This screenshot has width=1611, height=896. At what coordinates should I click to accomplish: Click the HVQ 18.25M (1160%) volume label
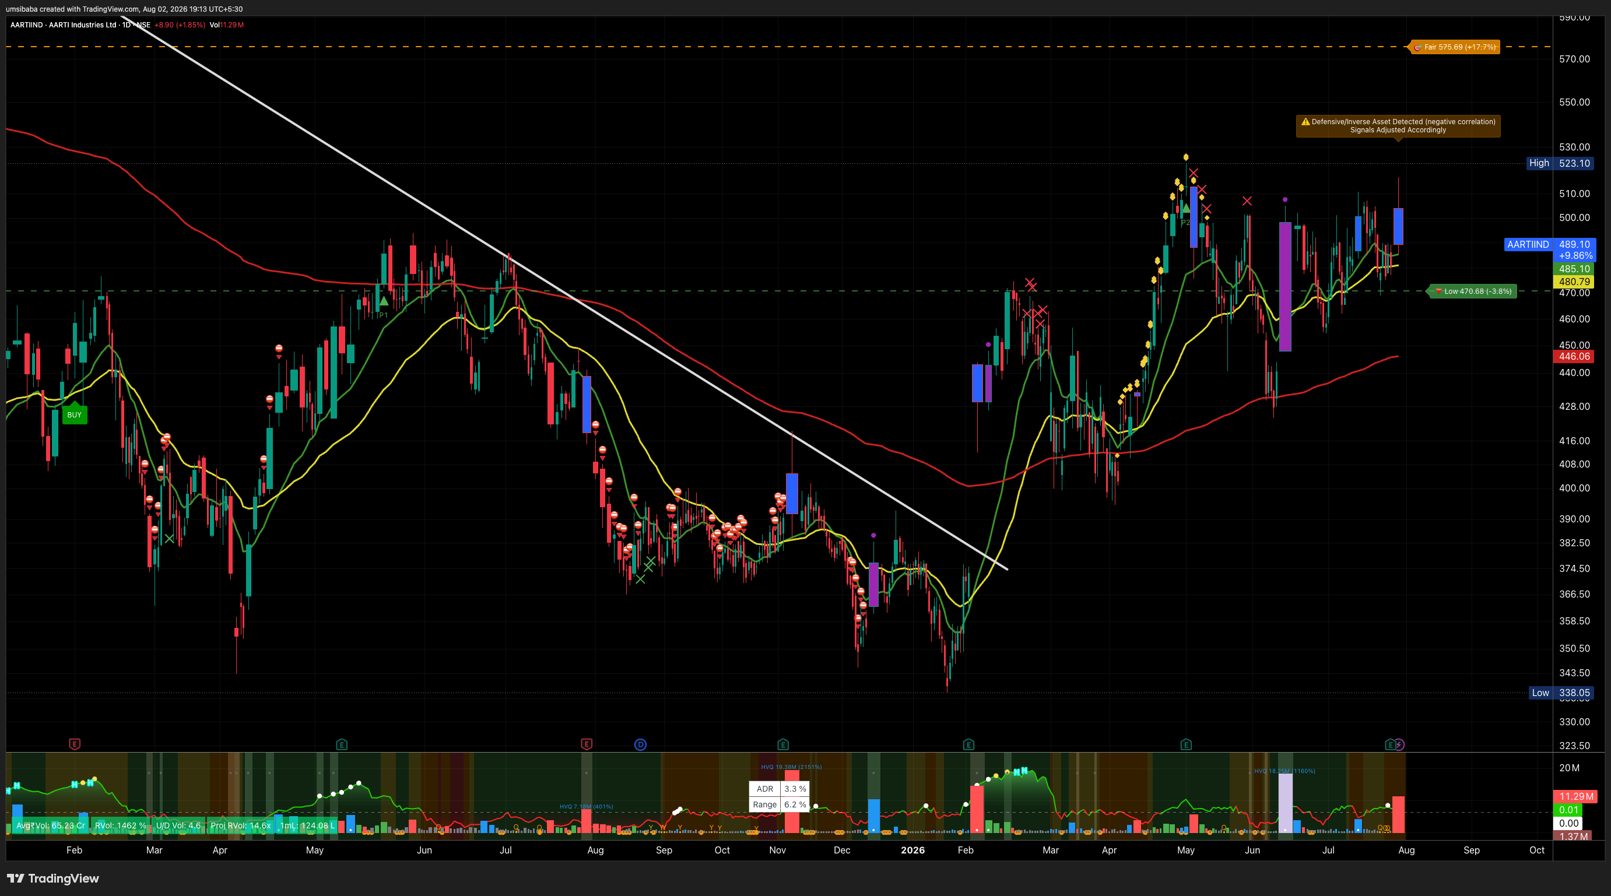click(1284, 771)
